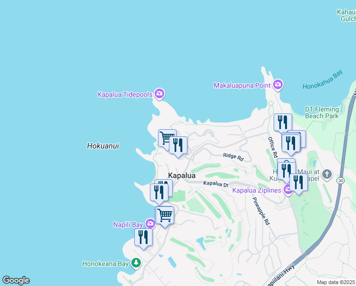Click the chapel cross marker
Viewport: 356px width, 286px height.
tap(326, 174)
